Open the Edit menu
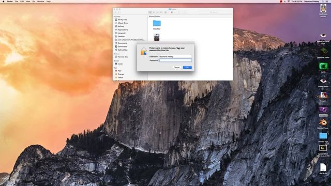Viewport: 331px width, 186px height. coord(22,1)
